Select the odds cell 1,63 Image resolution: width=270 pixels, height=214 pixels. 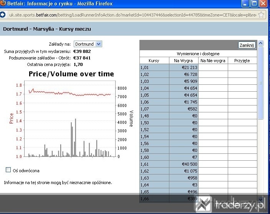click(154, 178)
